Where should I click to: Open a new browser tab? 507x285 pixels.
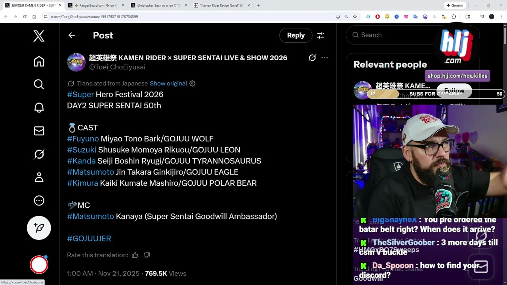[258, 6]
